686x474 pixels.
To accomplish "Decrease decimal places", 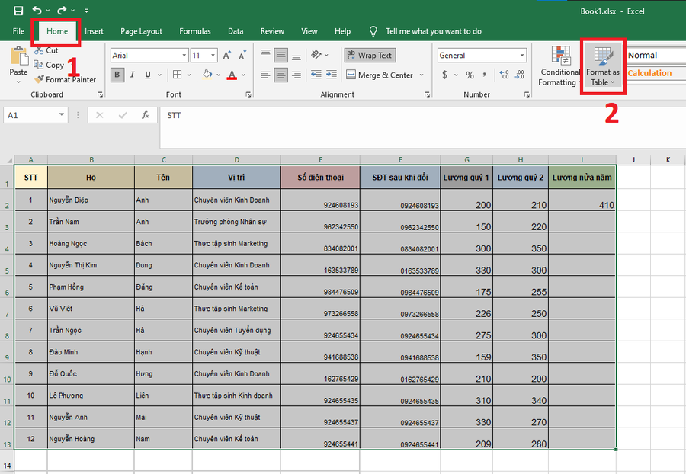I will (519, 75).
